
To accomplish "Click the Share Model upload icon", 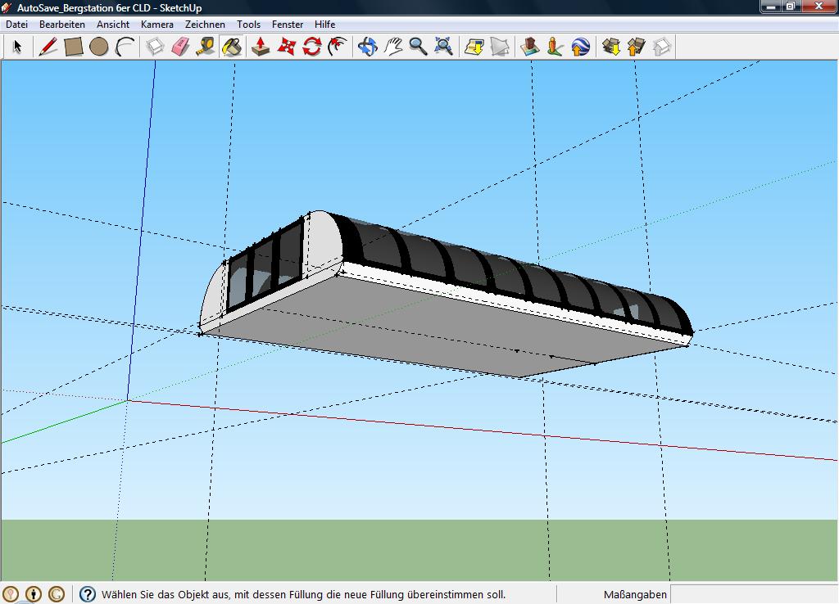I will point(636,47).
